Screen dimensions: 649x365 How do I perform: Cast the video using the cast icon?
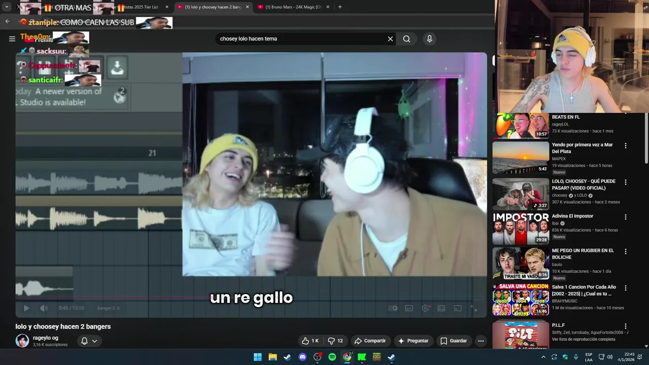[457, 308]
